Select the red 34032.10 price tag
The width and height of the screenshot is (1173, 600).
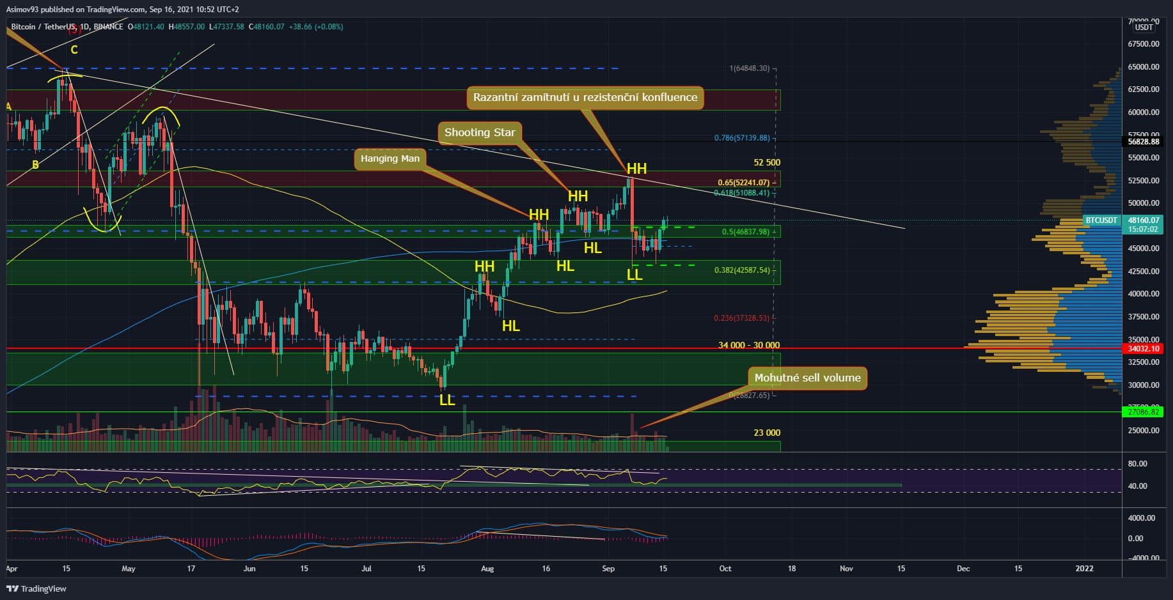point(1144,349)
